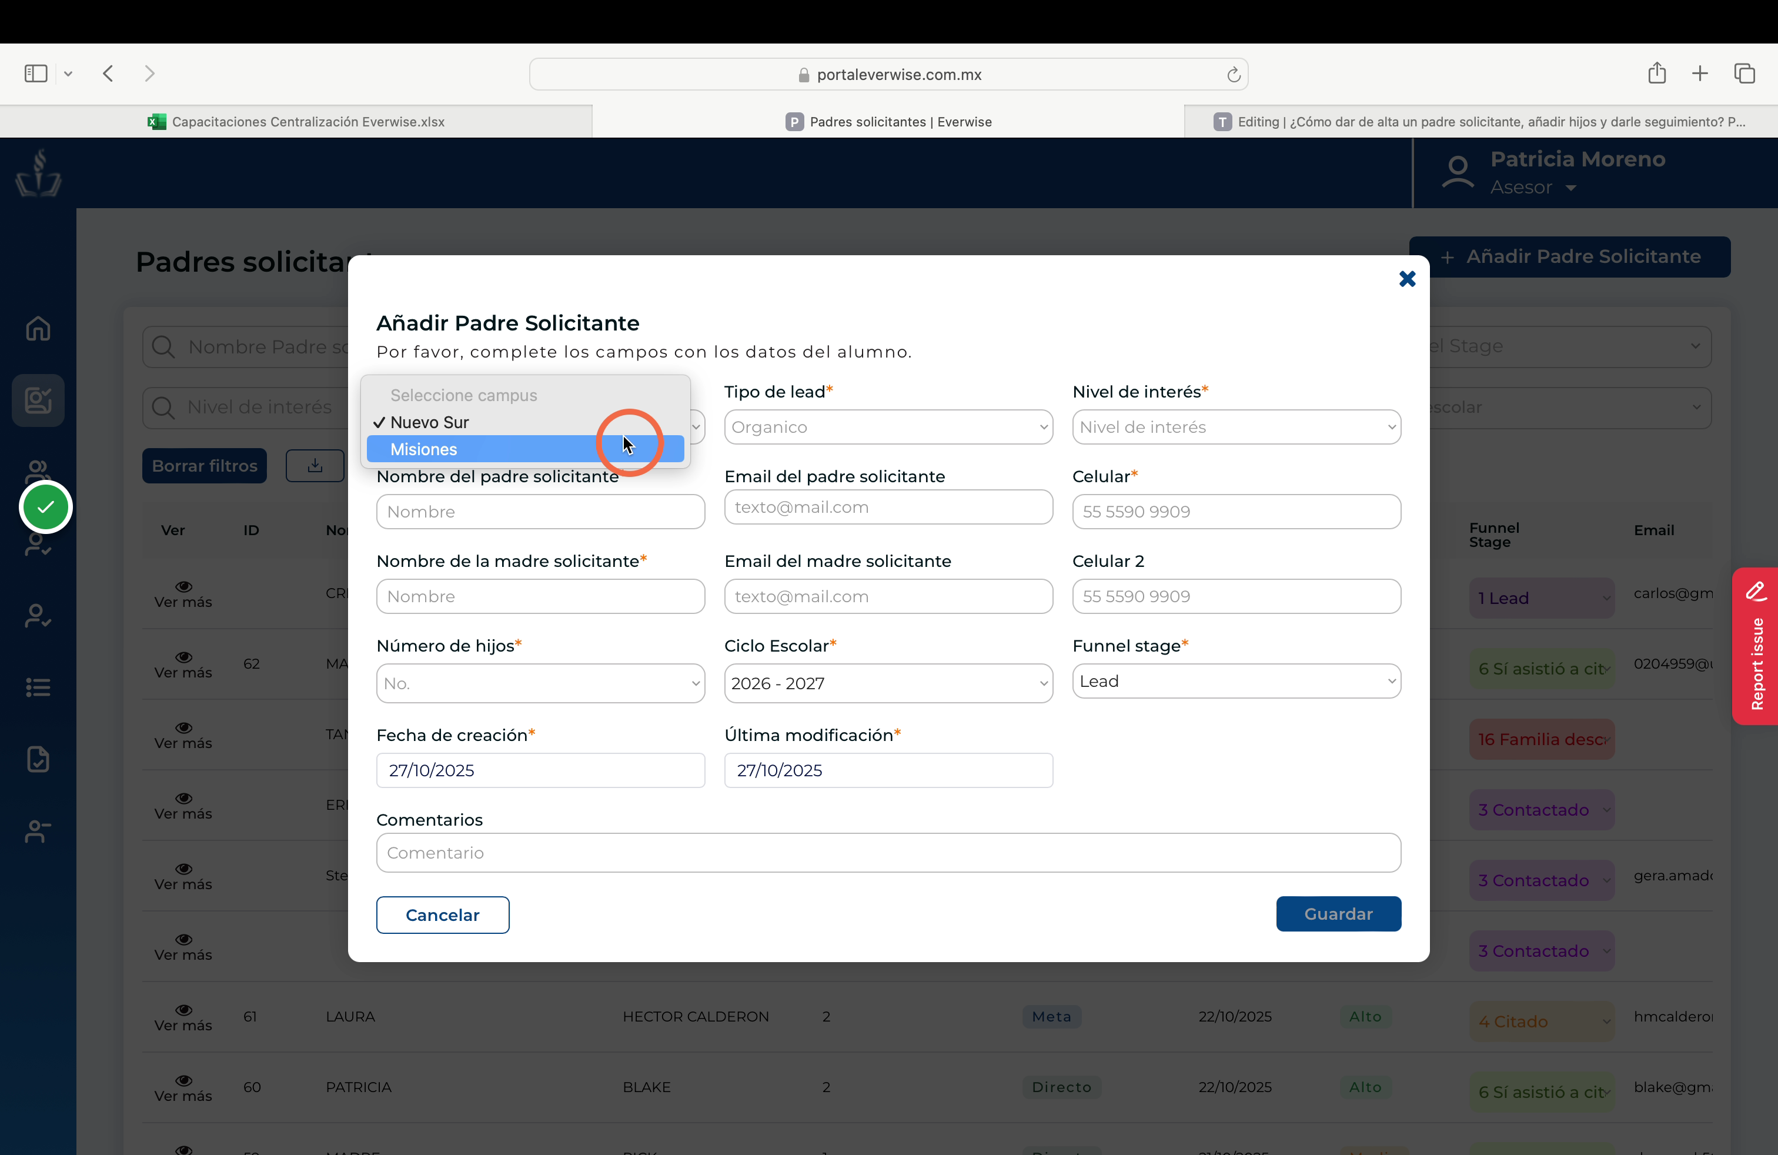Close the Añadir Padre Solicitante dialog

(x=1407, y=279)
